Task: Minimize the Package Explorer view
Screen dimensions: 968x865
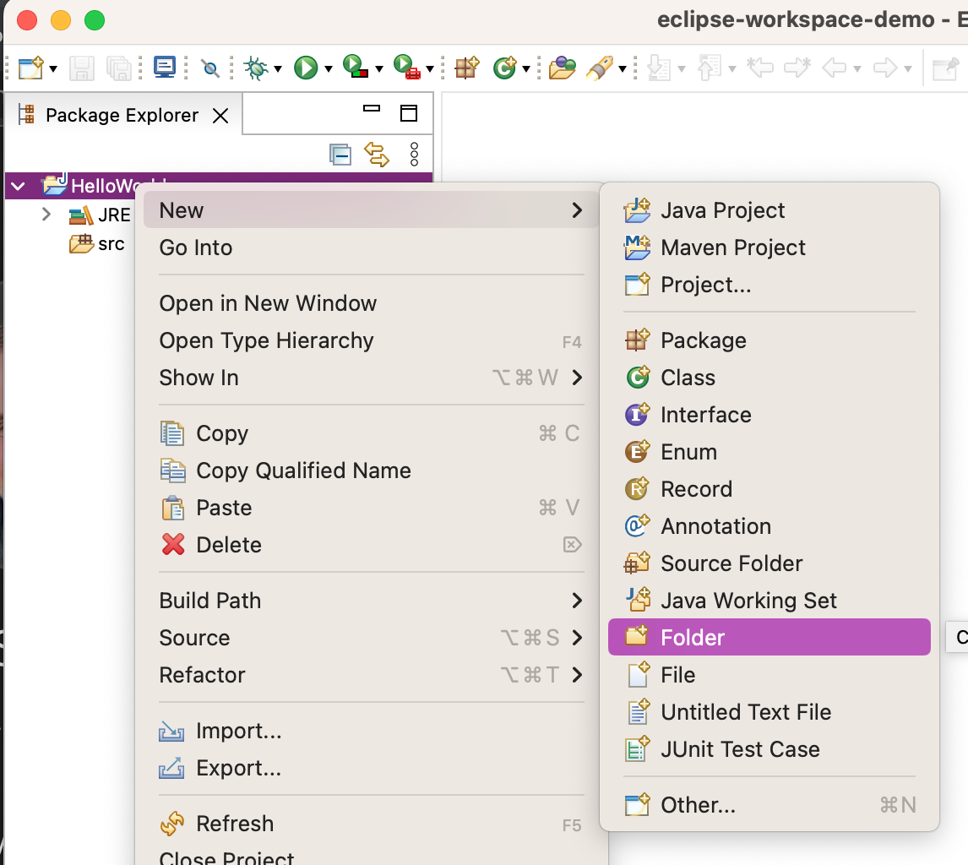Action: (x=372, y=109)
